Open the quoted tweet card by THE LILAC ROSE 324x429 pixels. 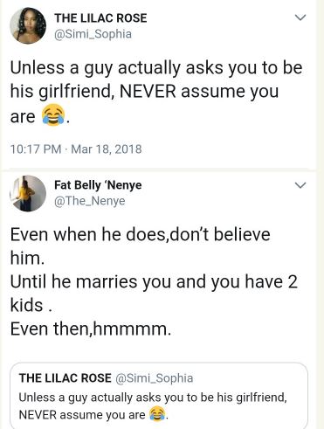coord(159,396)
